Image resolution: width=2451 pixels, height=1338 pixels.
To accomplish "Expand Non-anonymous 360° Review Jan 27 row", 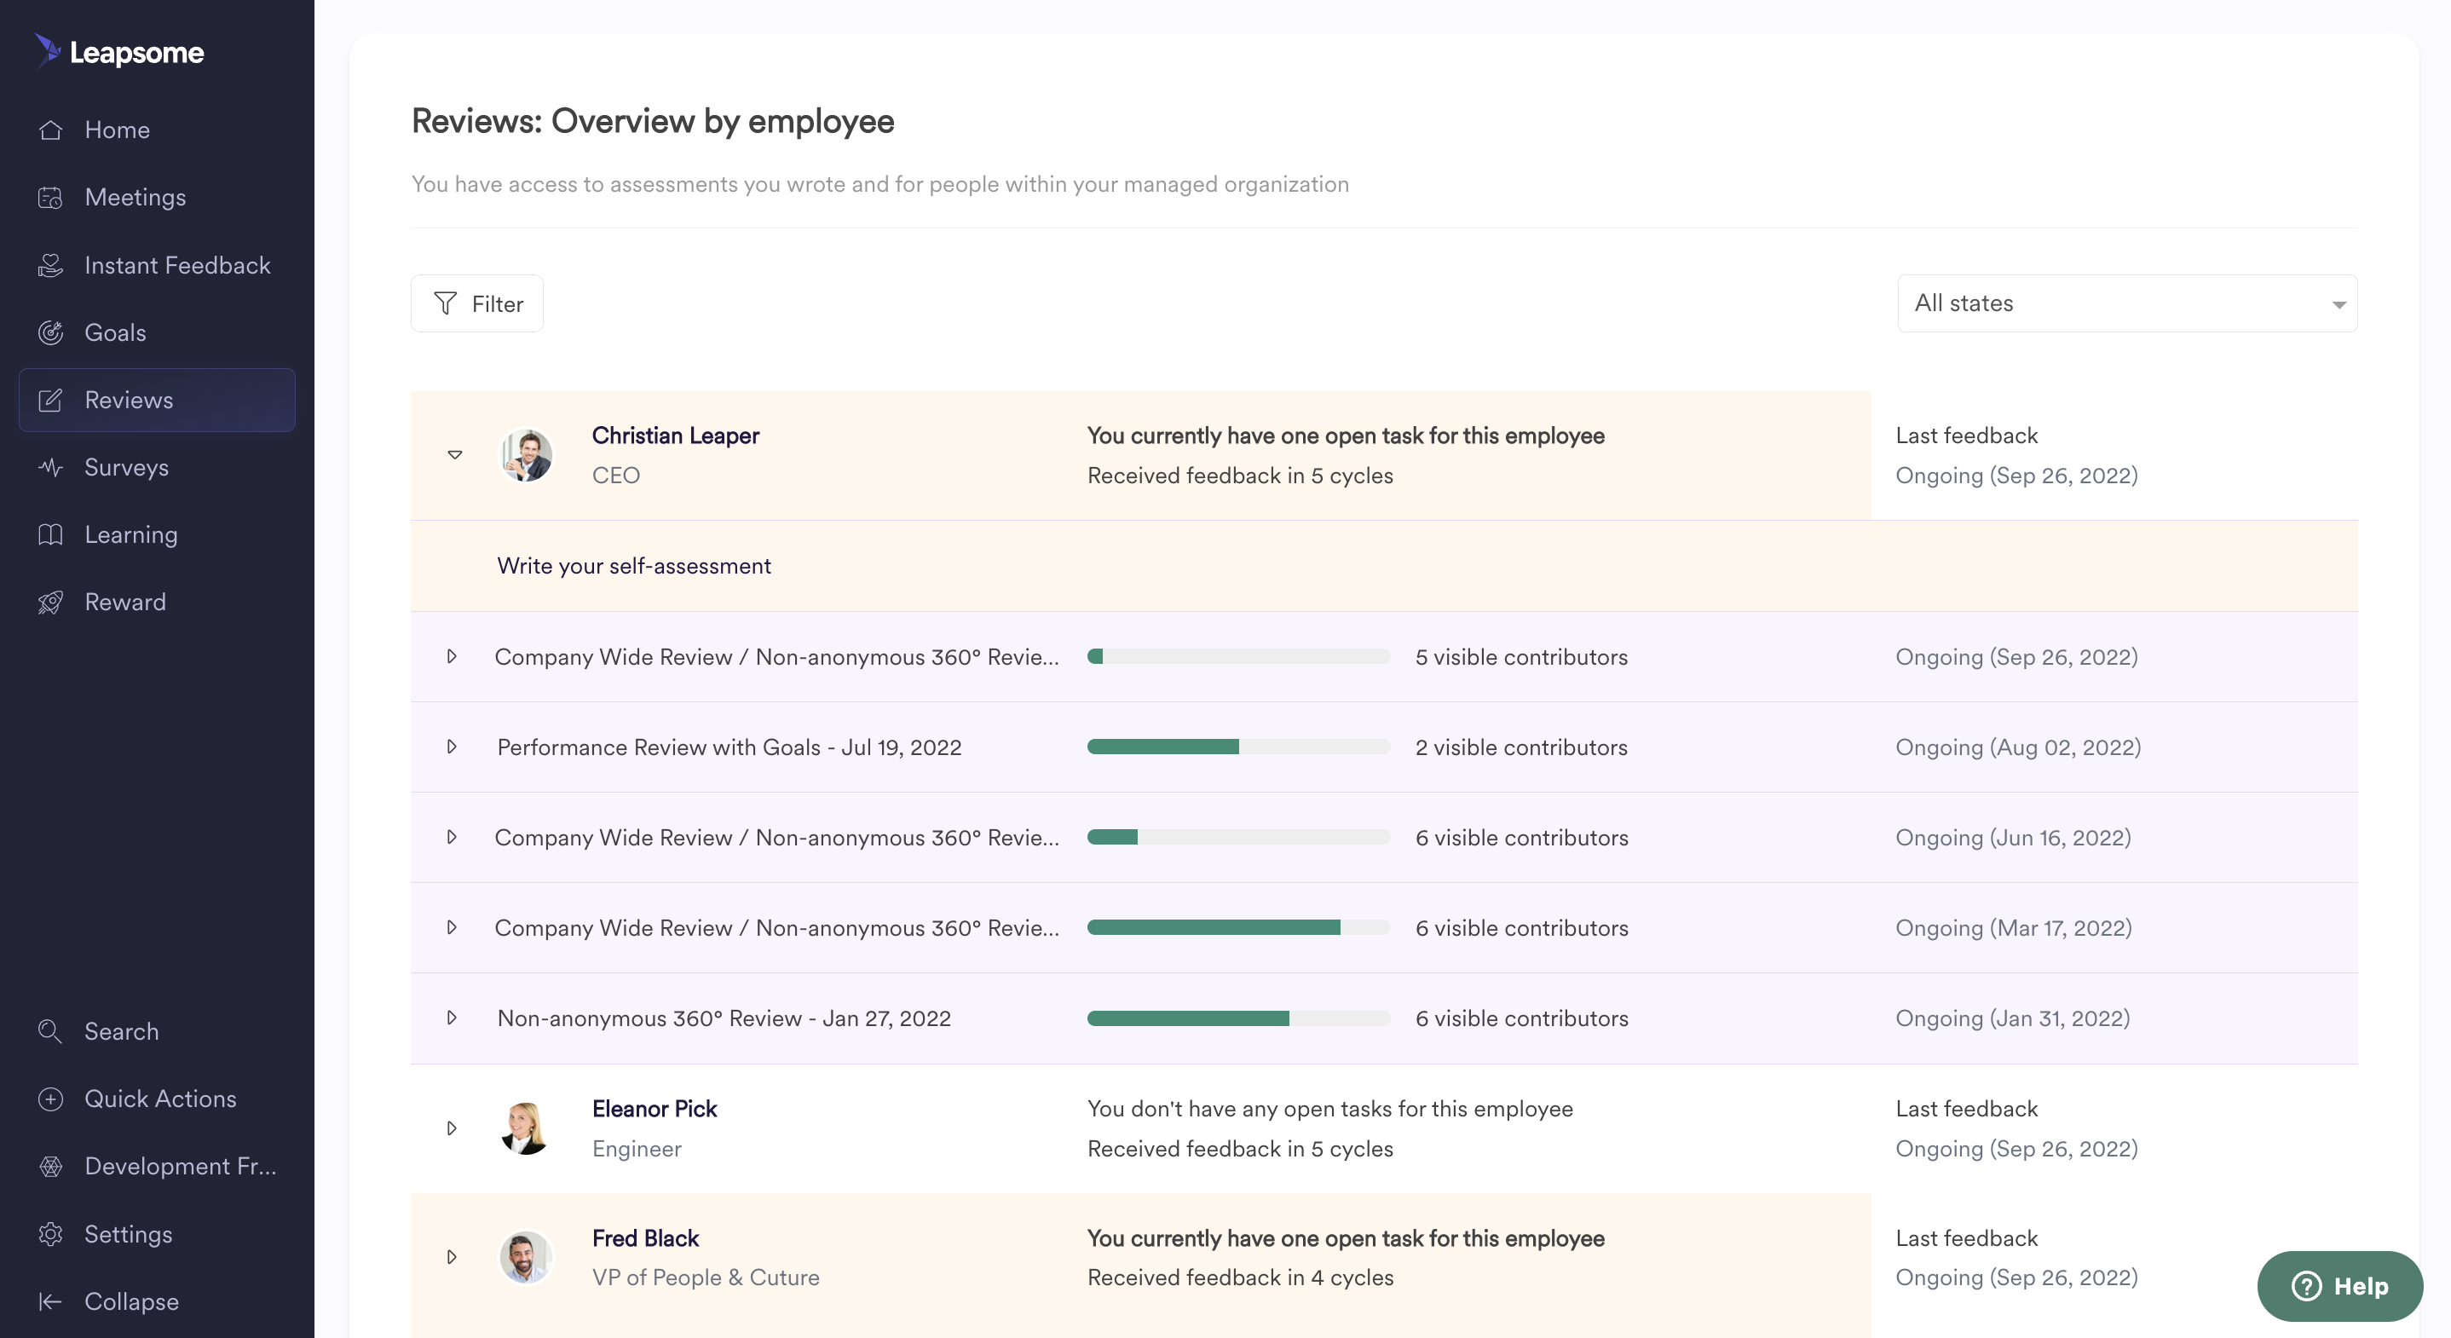I will click(x=452, y=1018).
